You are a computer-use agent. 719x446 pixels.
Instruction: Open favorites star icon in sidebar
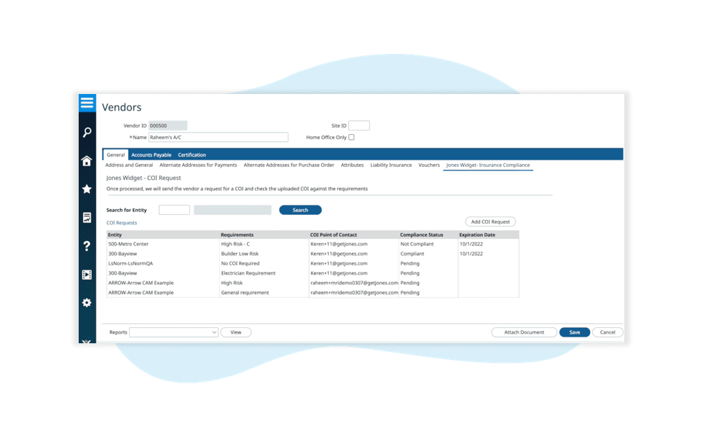(87, 189)
